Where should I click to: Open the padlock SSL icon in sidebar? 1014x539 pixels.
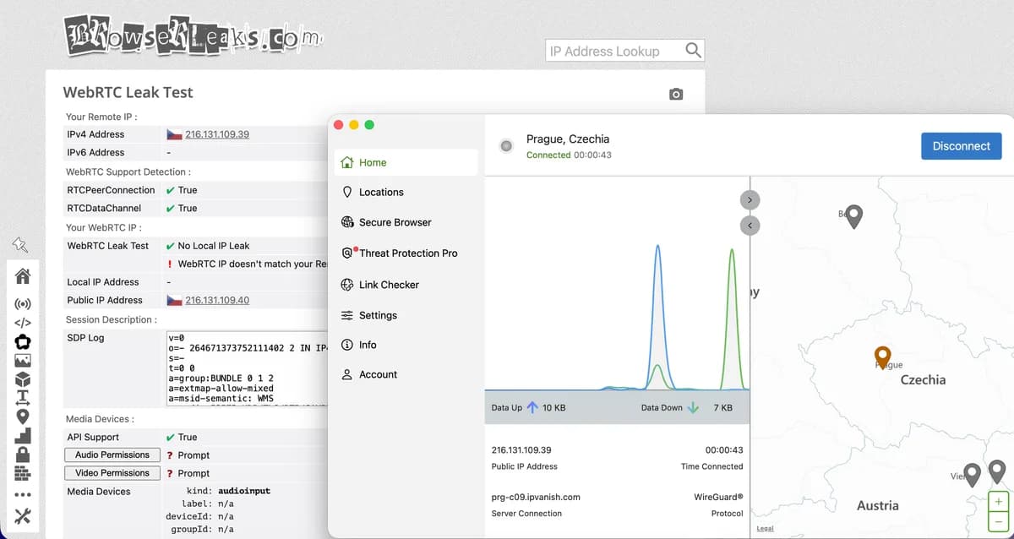click(x=23, y=455)
